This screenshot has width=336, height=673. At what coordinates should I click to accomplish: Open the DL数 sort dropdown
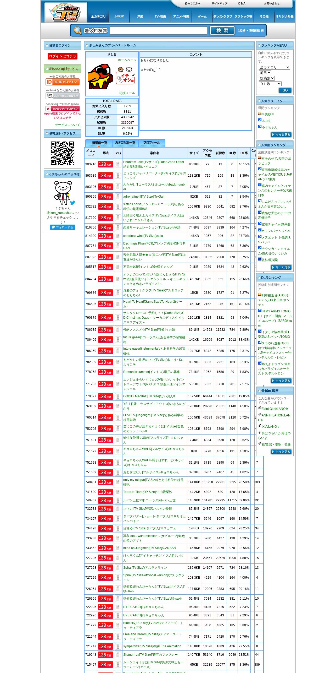click(x=270, y=84)
